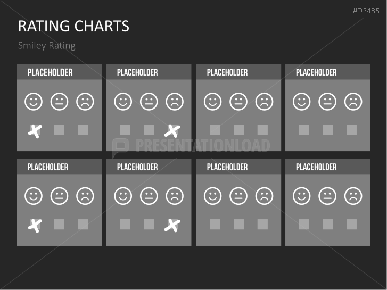Uncheck the crossed box under the sad face in the bottom row's second card
This screenshot has width=387, height=290.
172,225
